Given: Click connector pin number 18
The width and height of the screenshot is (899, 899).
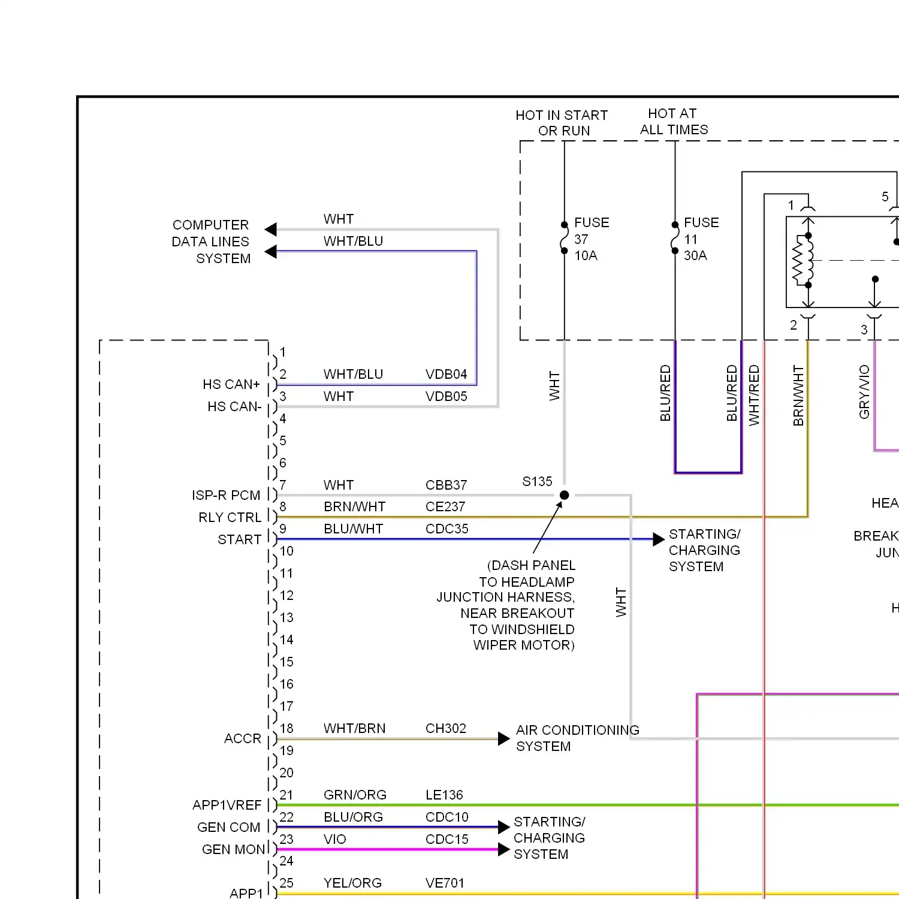Looking at the screenshot, I should coord(286,728).
